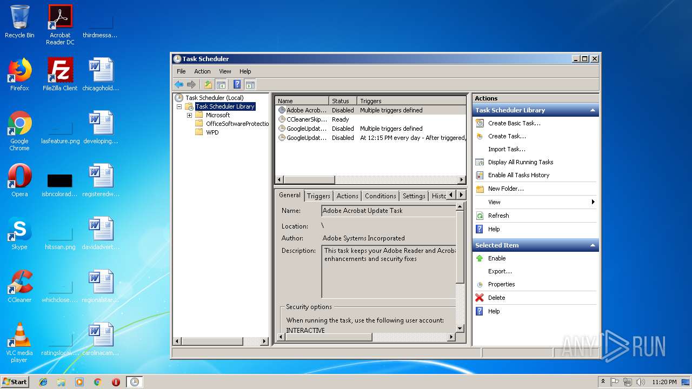Select the CCleanerSkip task row icon
Viewport: 692px width, 389px height.
click(282, 119)
